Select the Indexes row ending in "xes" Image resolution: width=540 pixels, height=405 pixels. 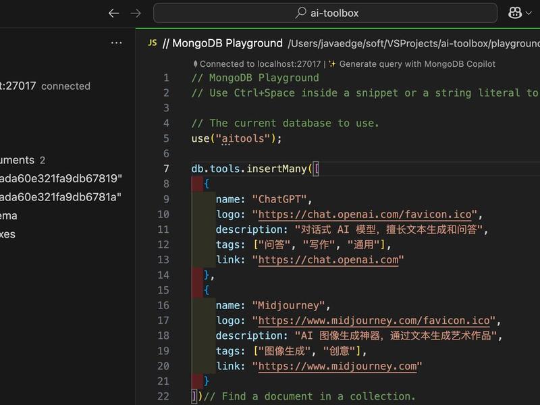7,234
